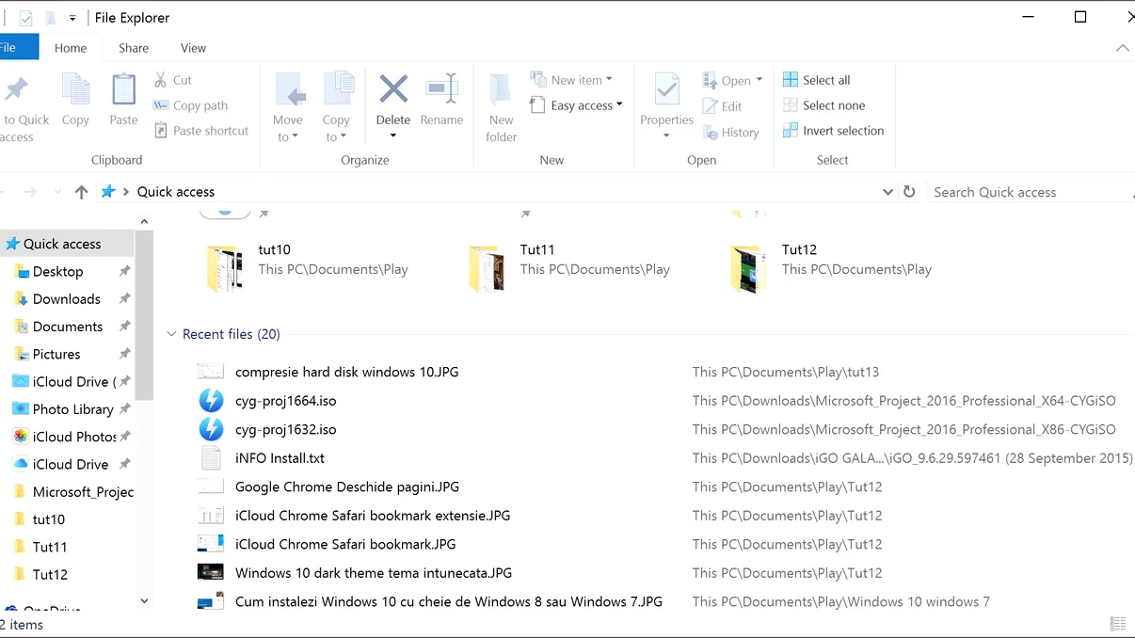Image resolution: width=1135 pixels, height=638 pixels.
Task: Open the Downloads folder in the sidebar
Action: coord(65,298)
